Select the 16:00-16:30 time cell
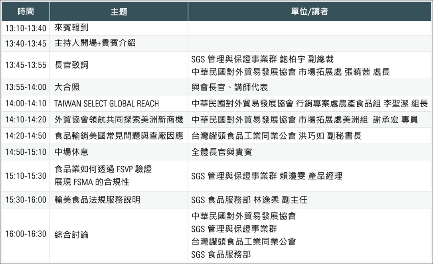This screenshot has width=433, height=264. coord(26,234)
